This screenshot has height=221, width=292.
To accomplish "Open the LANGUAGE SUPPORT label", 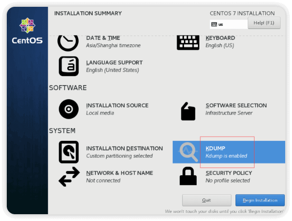I will 114,62.
